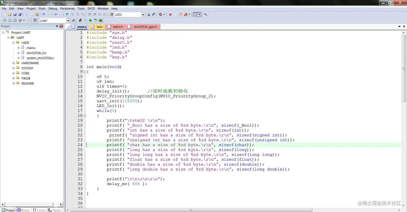Save all files with the Save All icon

[20, 15]
